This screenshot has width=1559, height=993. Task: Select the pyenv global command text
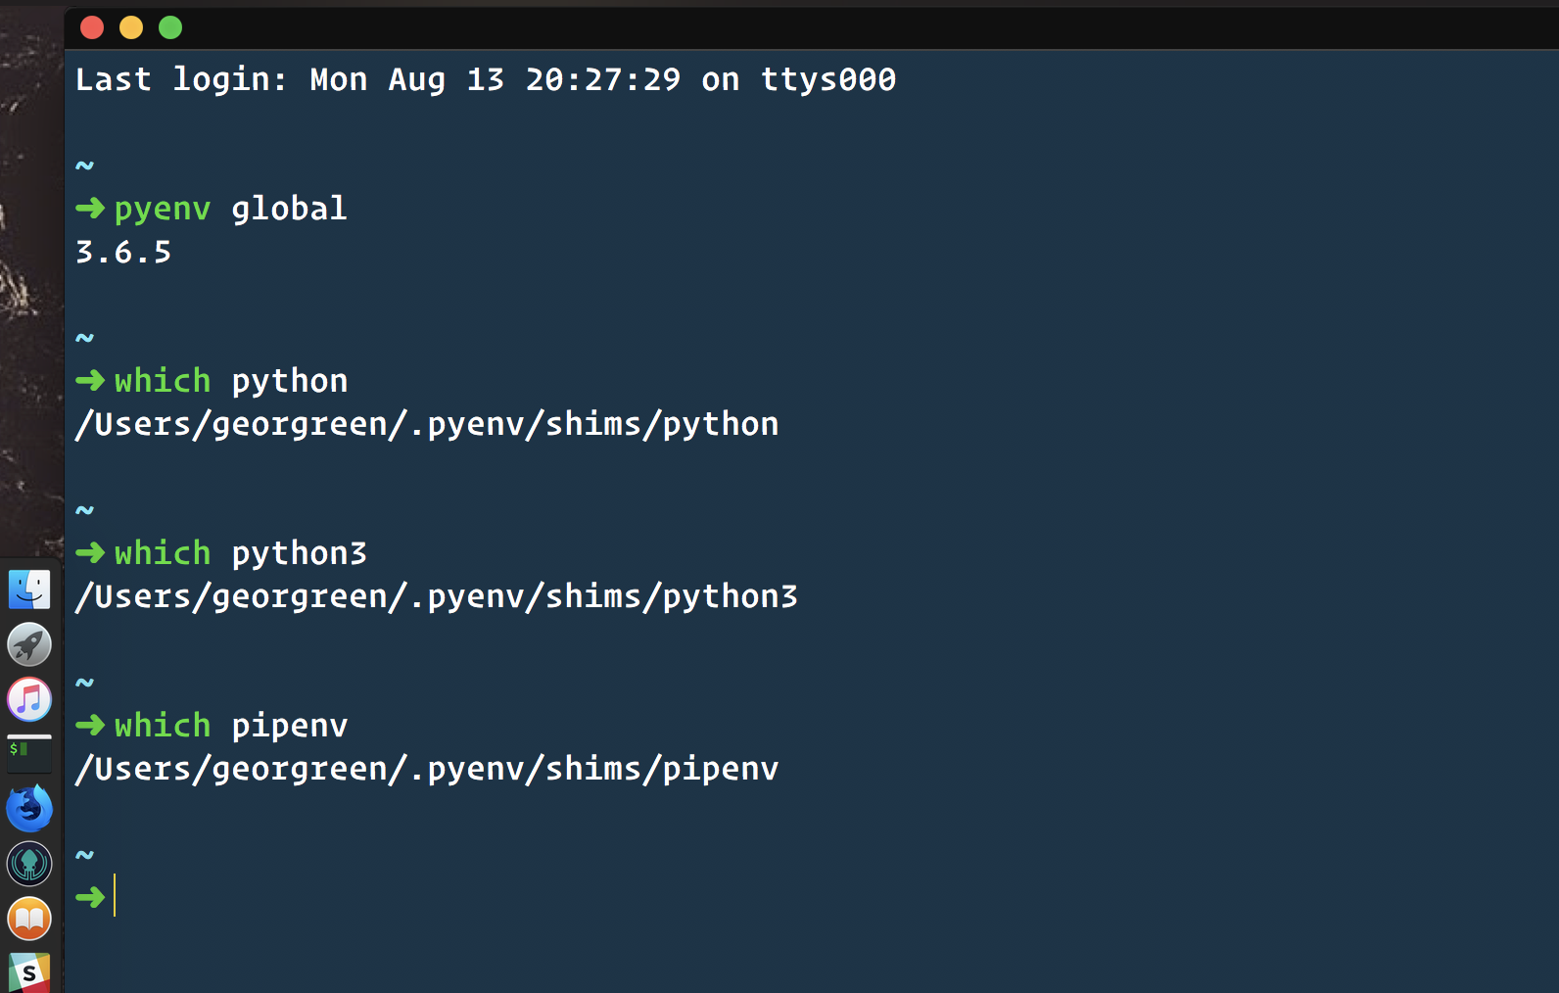tap(231, 208)
